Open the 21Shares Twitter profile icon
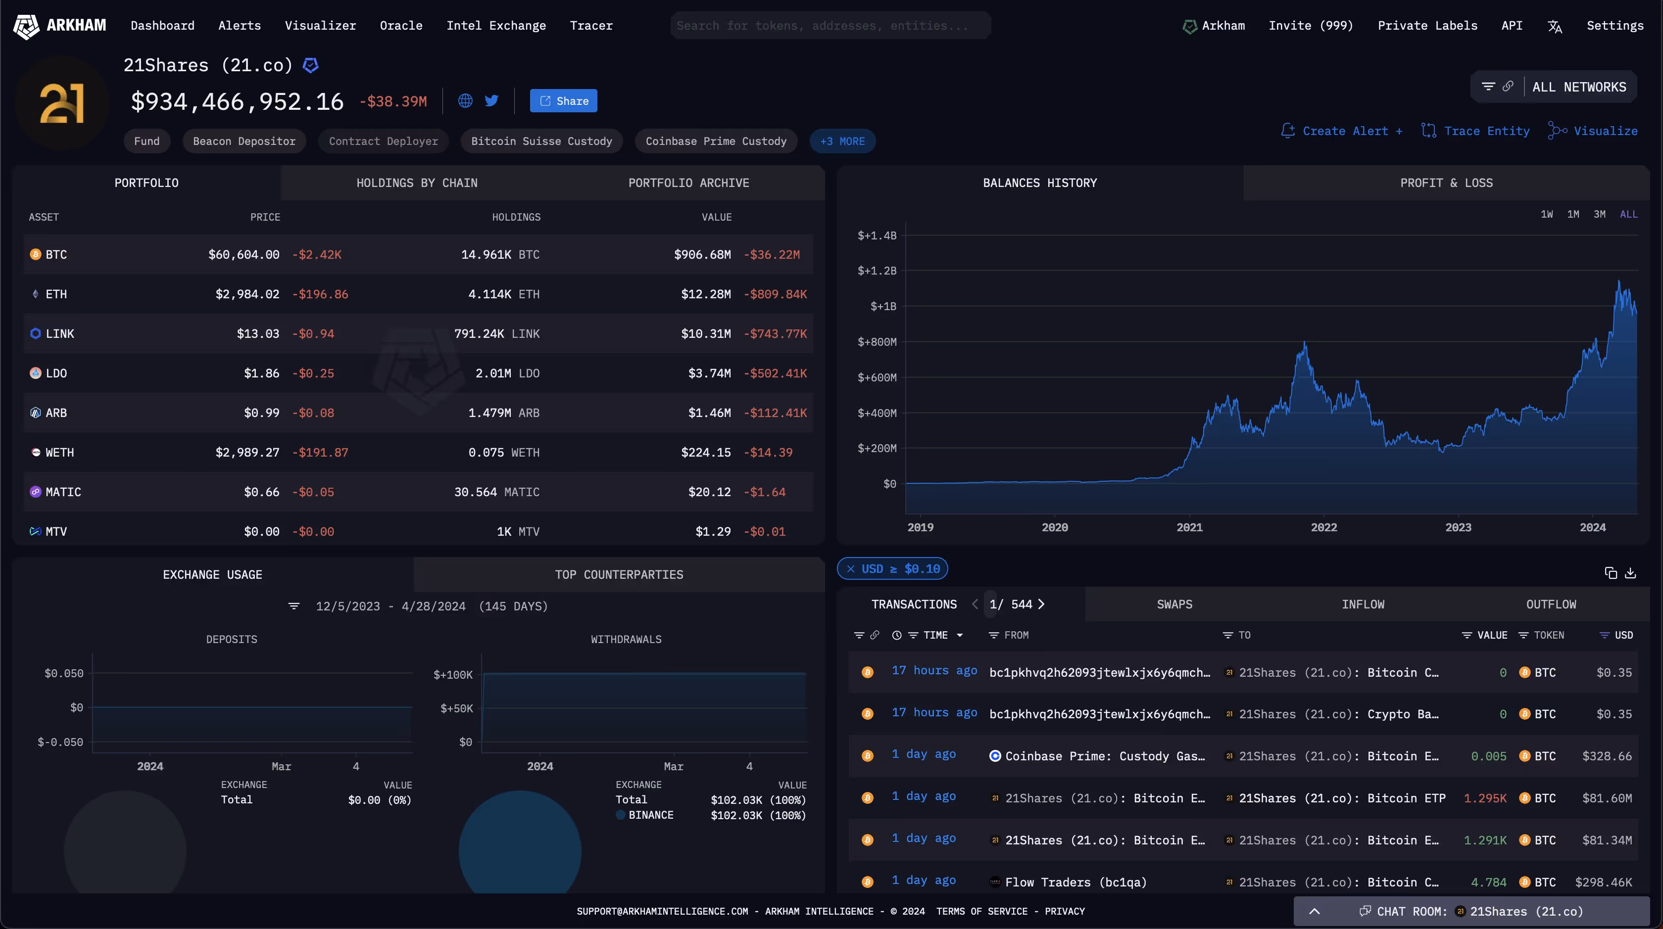1663x929 pixels. [492, 100]
